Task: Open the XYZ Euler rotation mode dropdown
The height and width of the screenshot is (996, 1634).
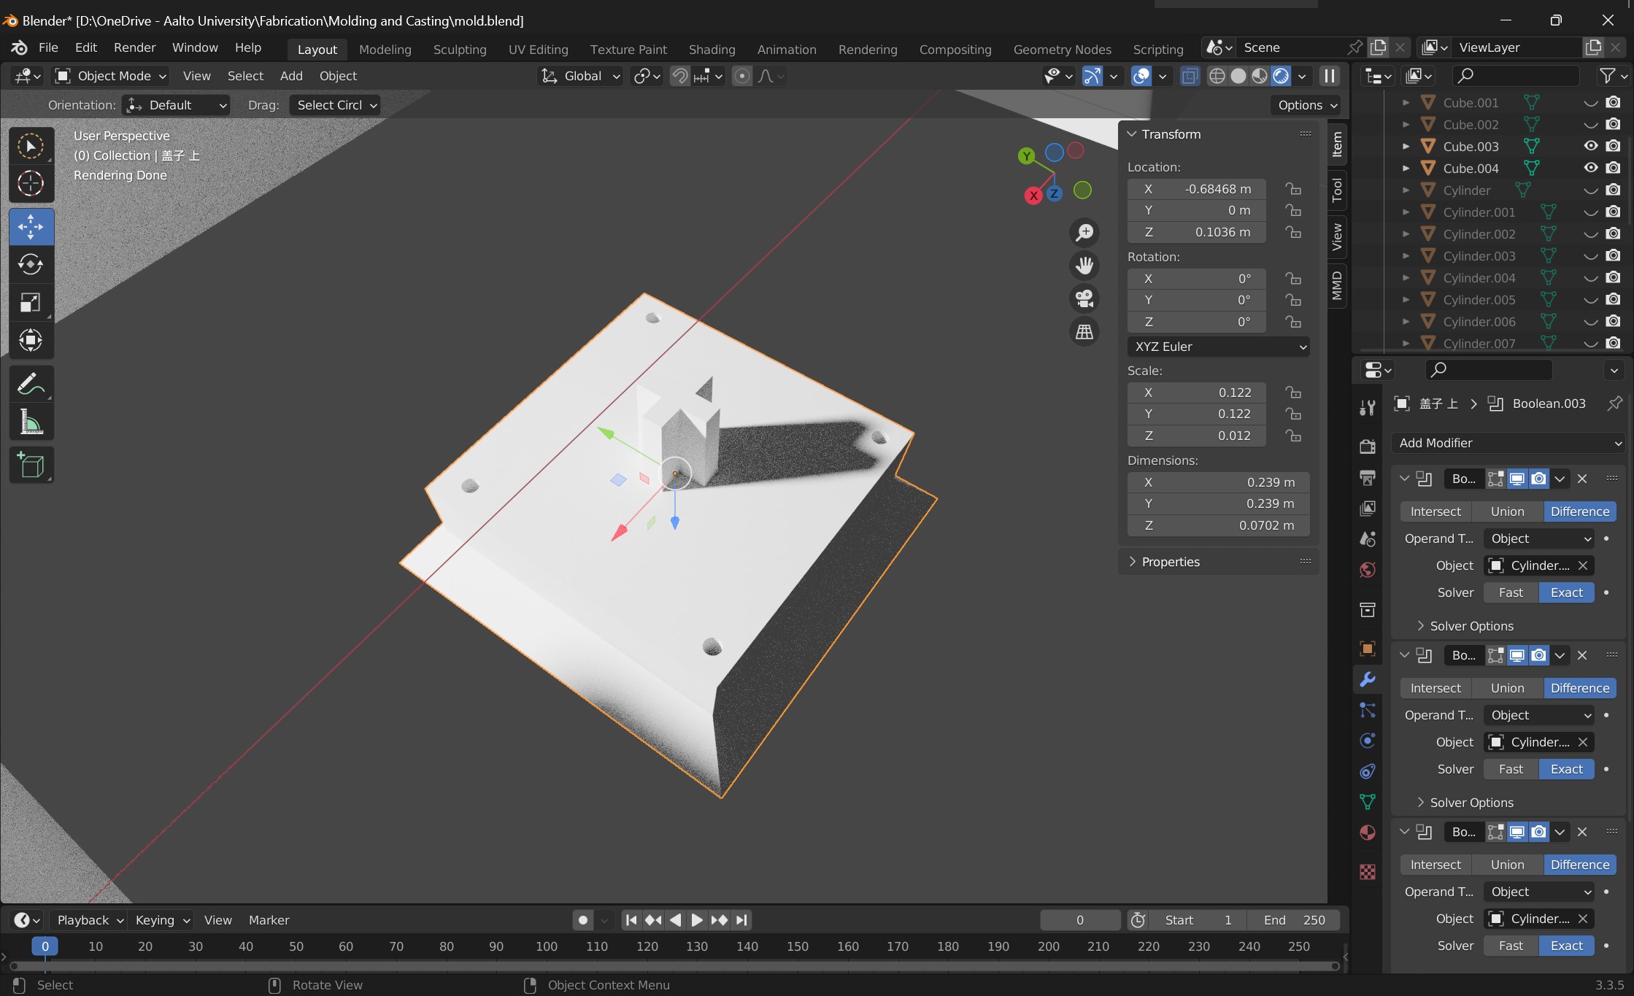Action: pos(1219,347)
